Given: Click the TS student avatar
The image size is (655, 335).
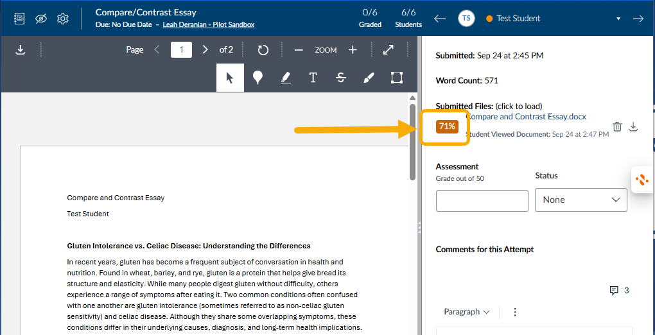Looking at the screenshot, I should (x=466, y=19).
